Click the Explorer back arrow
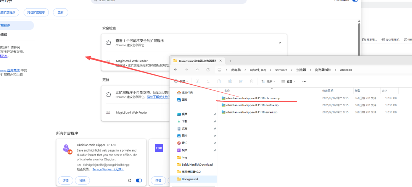 point(175,70)
